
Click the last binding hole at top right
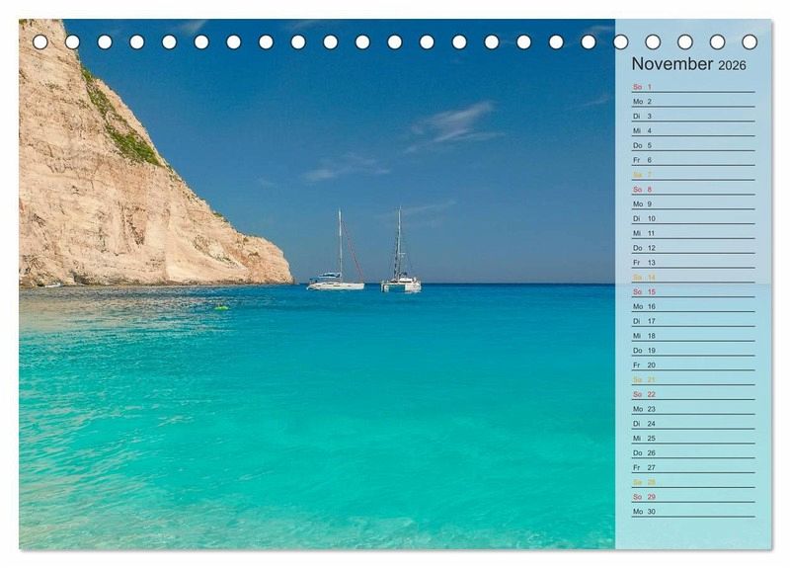tap(750, 41)
